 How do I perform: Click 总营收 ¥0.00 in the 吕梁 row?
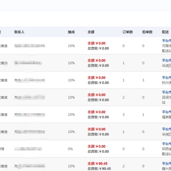pyautogui.click(x=98, y=100)
